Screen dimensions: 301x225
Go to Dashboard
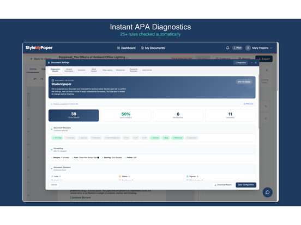point(127,48)
